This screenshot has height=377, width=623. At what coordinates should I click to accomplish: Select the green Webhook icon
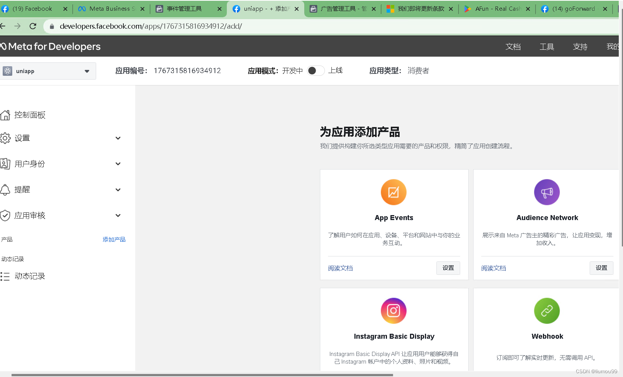point(547,311)
